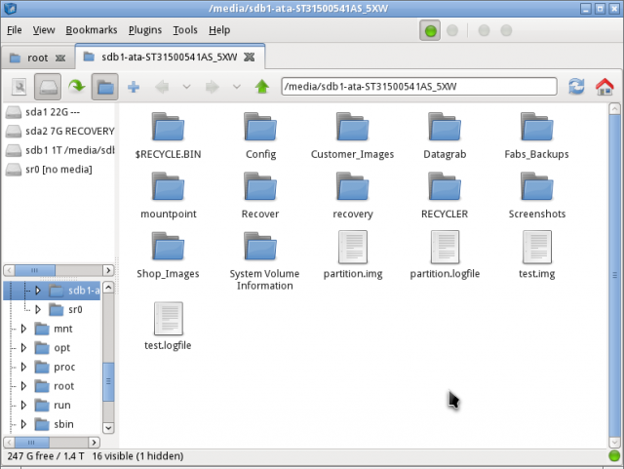The height and width of the screenshot is (469, 624).
Task: Click the green arrow icon in left toolbar
Action: coord(76,87)
